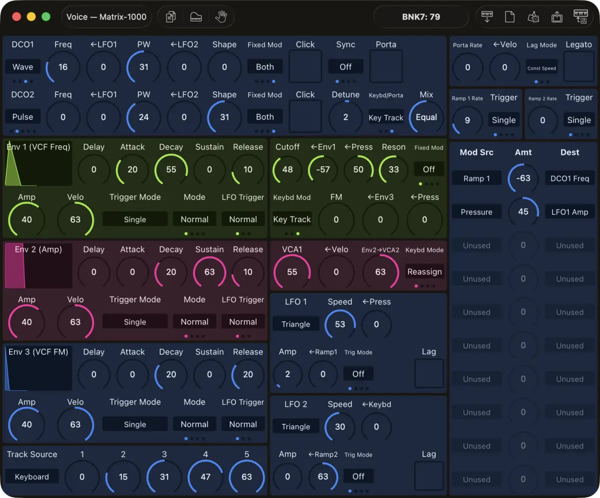Click the DCO1 Freq knob showing 16
This screenshot has height=498, width=600.
click(x=63, y=67)
